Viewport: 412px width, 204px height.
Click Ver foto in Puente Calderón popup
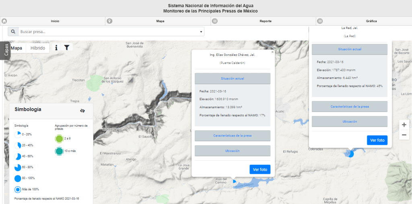click(x=260, y=169)
